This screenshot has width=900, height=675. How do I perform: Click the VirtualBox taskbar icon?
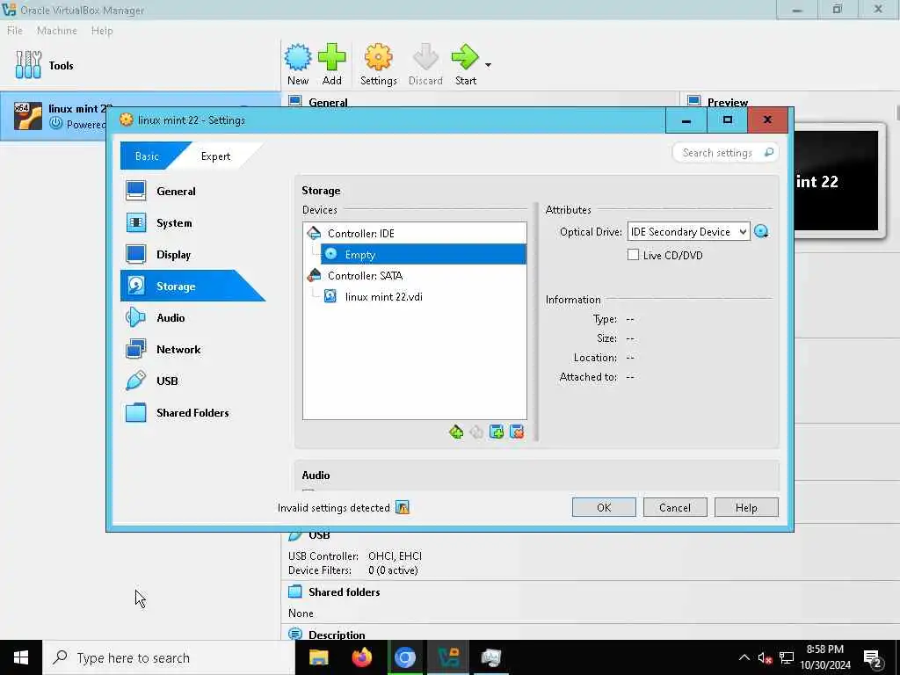point(448,657)
